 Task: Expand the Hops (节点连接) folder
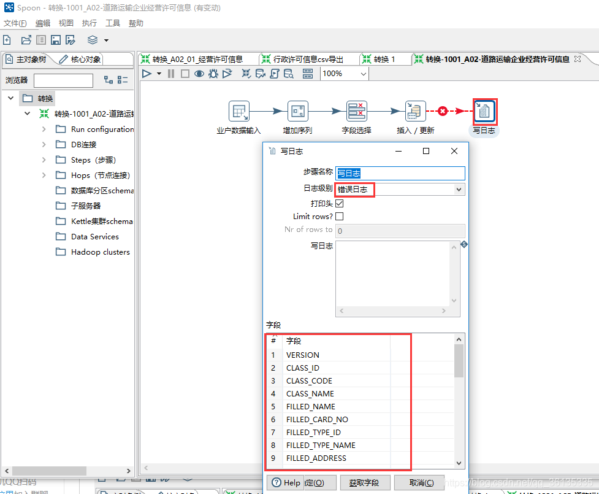click(x=44, y=175)
